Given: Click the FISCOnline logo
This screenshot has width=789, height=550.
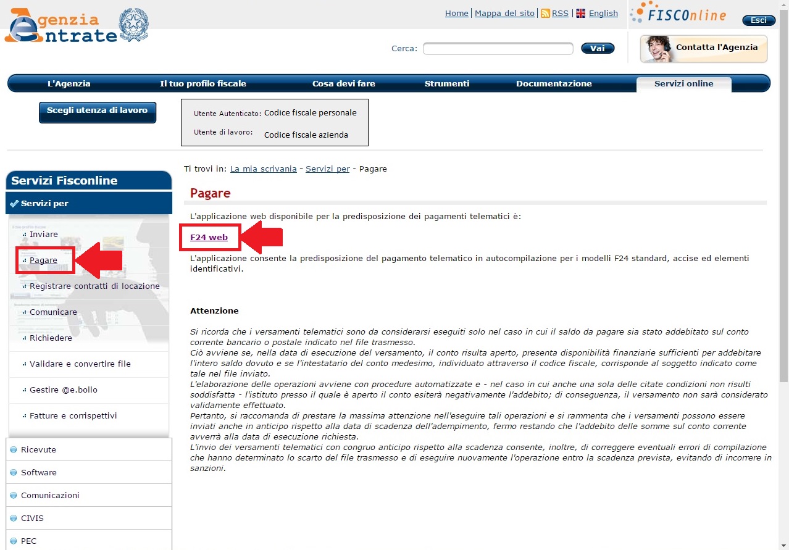Looking at the screenshot, I should click(x=678, y=13).
